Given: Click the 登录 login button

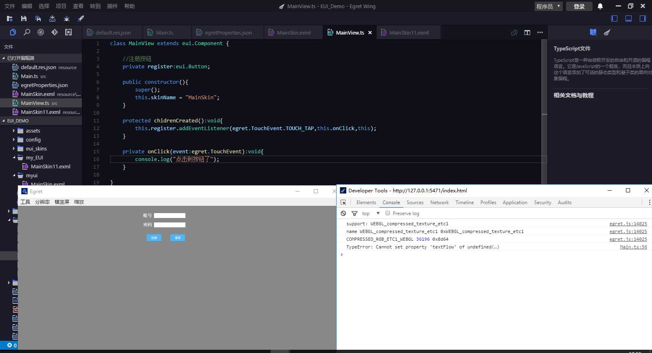Looking at the screenshot, I should tap(579, 6).
